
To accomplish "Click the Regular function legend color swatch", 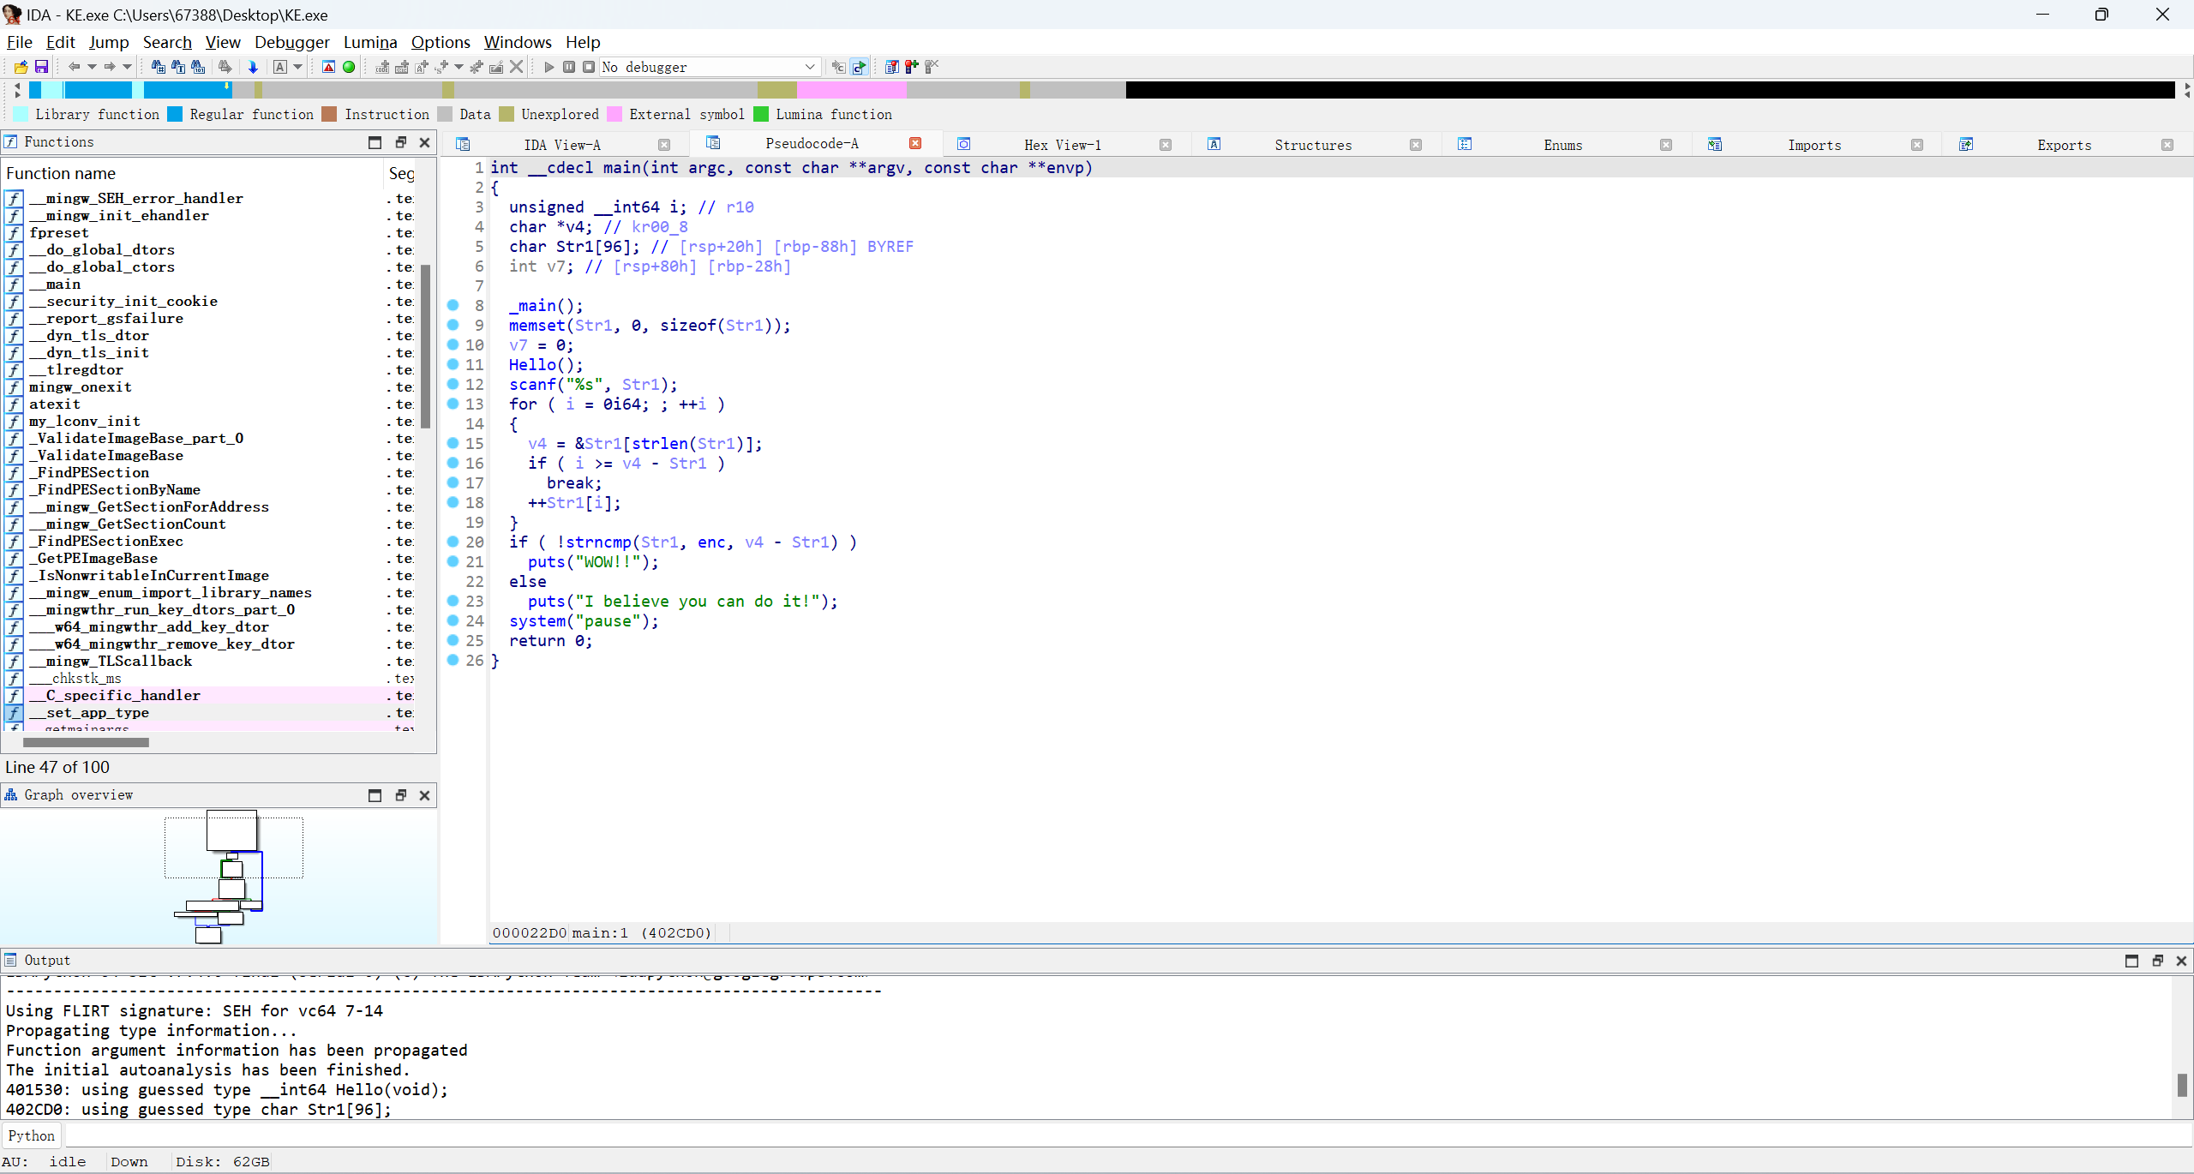I will 175,114.
